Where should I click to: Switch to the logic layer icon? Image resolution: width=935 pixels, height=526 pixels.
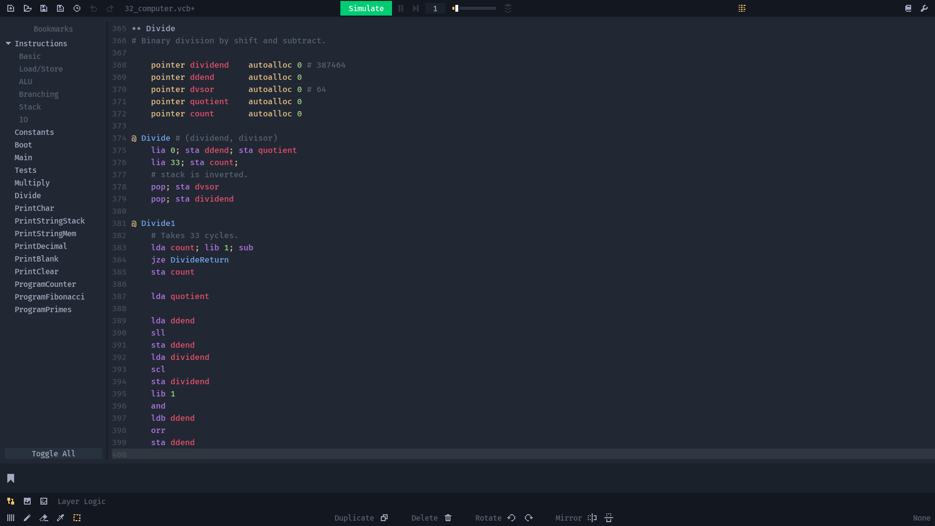pyautogui.click(x=11, y=501)
